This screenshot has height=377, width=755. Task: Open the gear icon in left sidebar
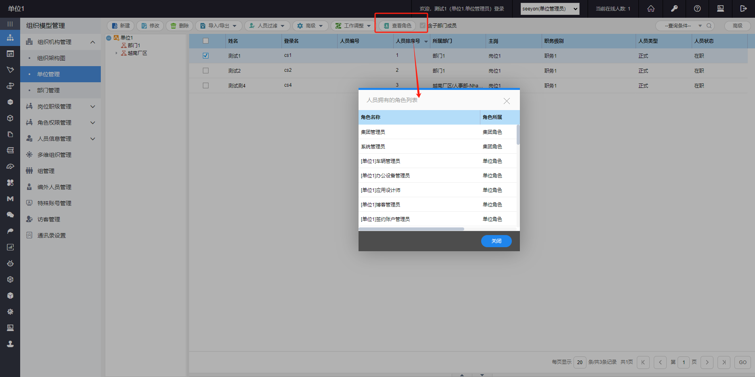click(x=10, y=312)
